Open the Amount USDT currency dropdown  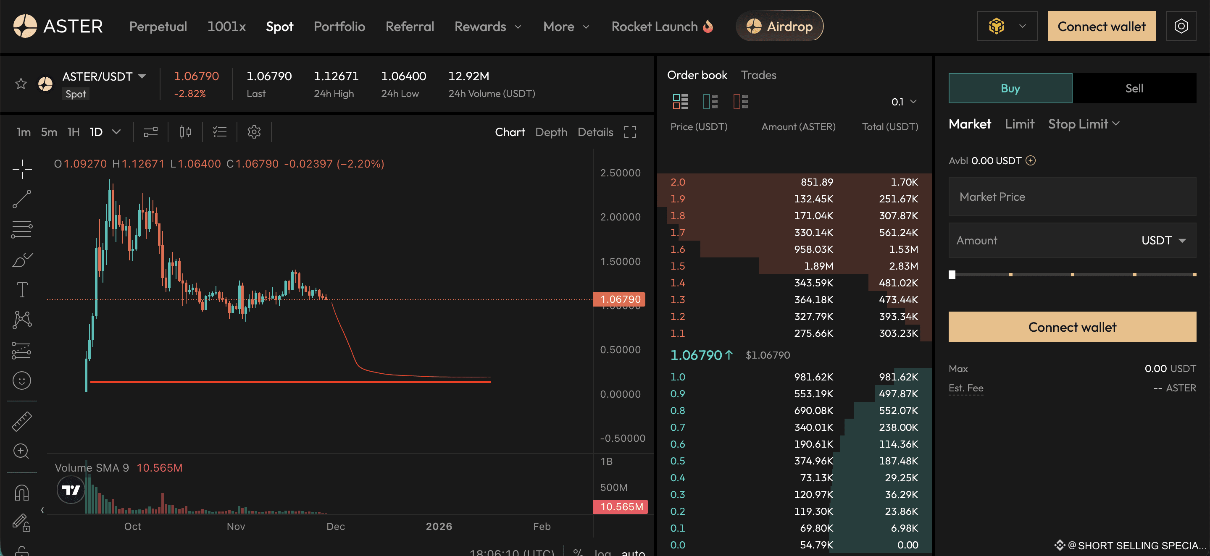coord(1163,241)
